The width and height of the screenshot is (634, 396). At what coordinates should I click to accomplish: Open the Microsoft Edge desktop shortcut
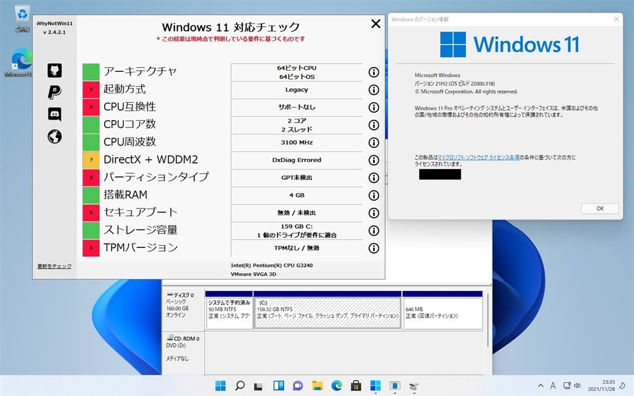(20, 63)
